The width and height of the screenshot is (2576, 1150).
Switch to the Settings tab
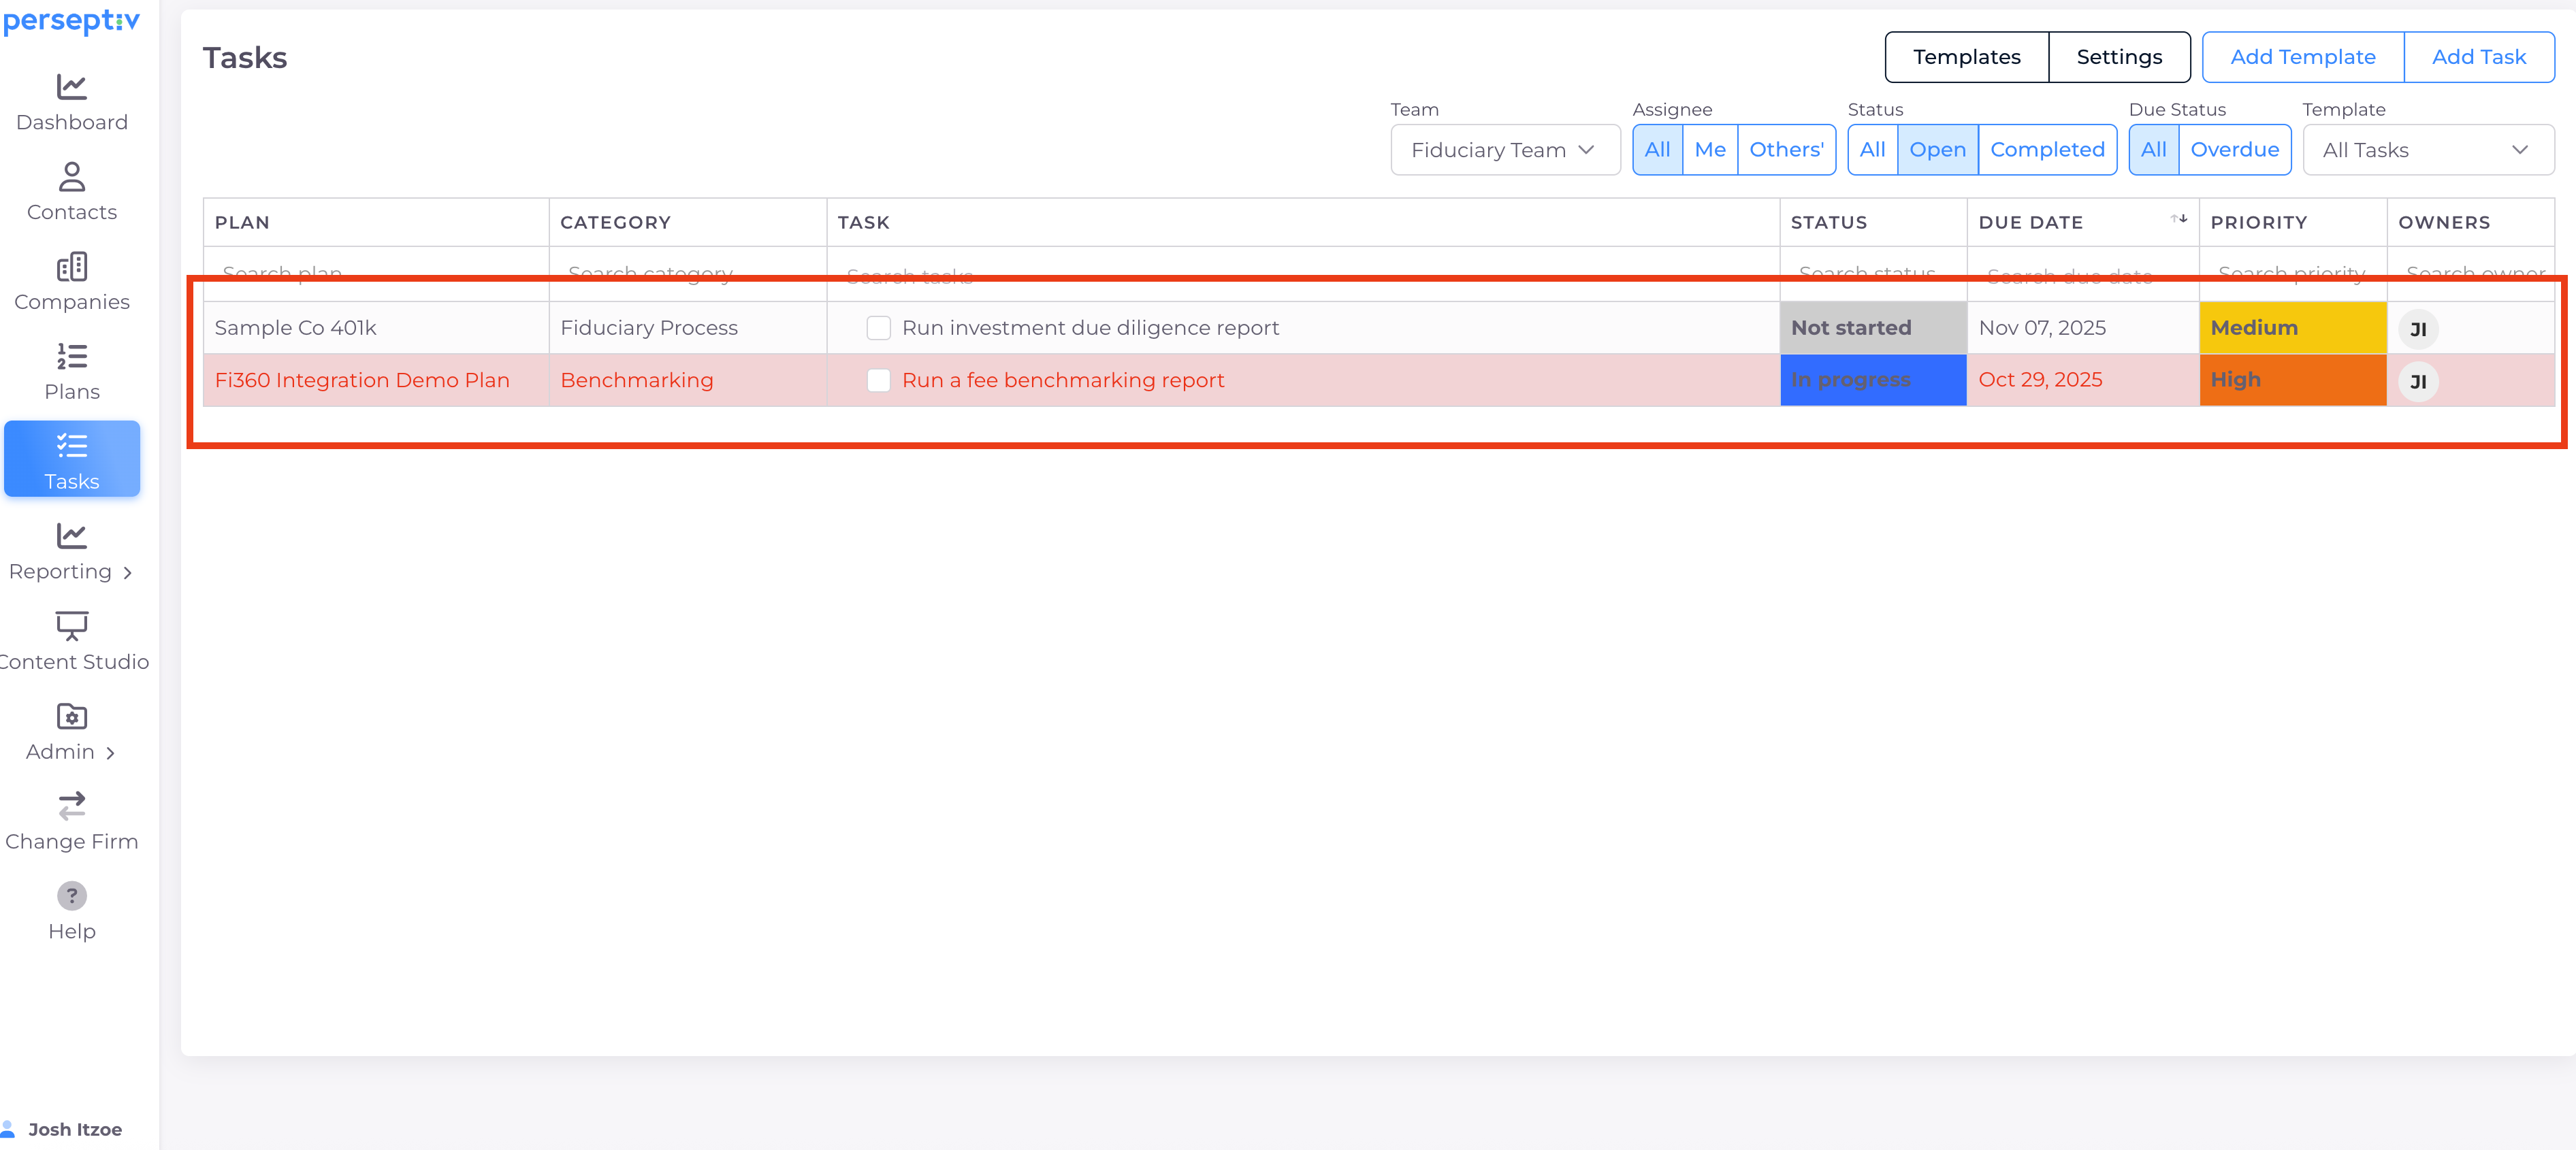pyautogui.click(x=2119, y=57)
